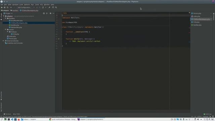Viewport: 215px width, 121px height.
Task: Toggle the Favorites tool window side tab
Action: [1, 96]
